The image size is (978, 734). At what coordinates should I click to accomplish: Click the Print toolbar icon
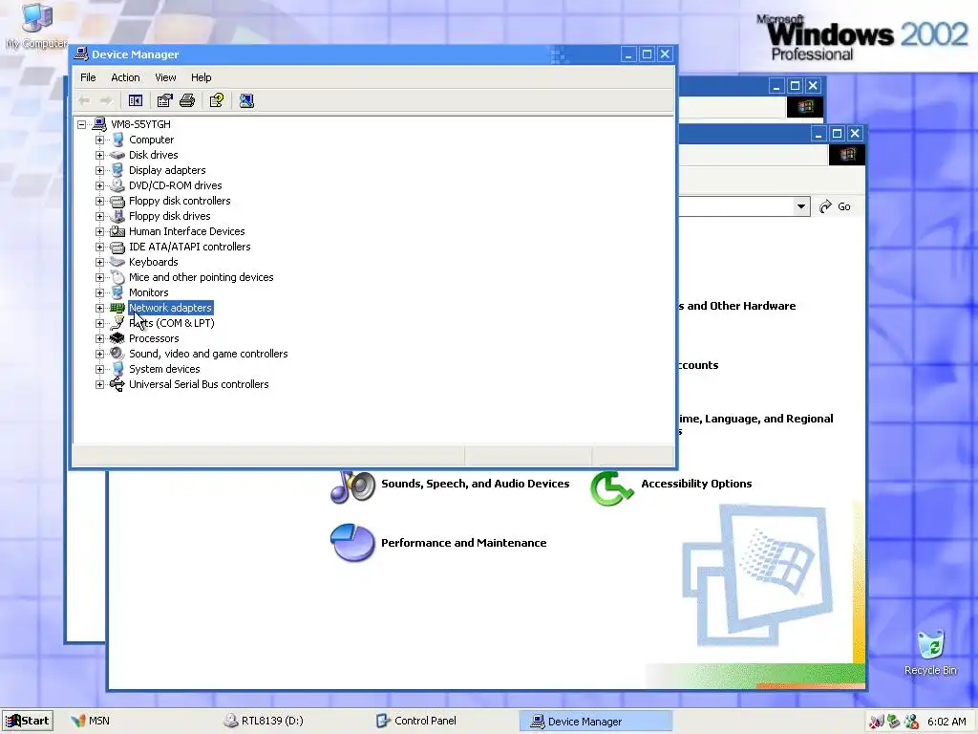click(187, 100)
